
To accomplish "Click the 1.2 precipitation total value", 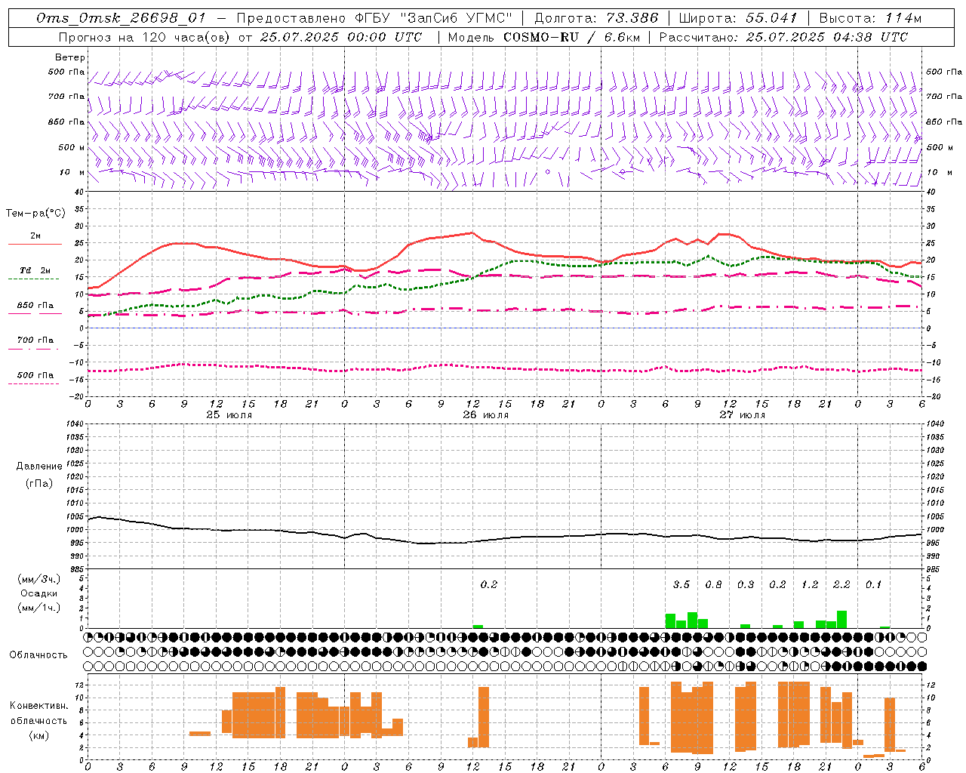I will tap(810, 585).
